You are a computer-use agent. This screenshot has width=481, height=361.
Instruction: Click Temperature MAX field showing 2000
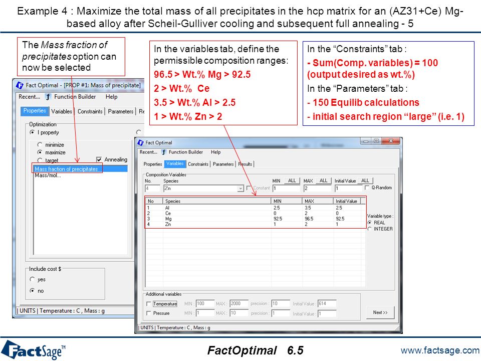click(x=239, y=304)
